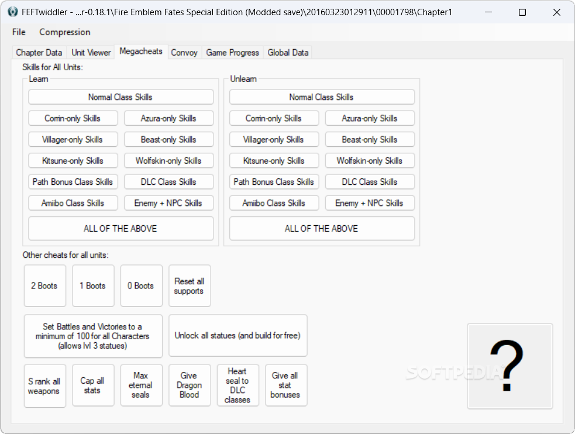Open the Global Data tab

pyautogui.click(x=288, y=53)
